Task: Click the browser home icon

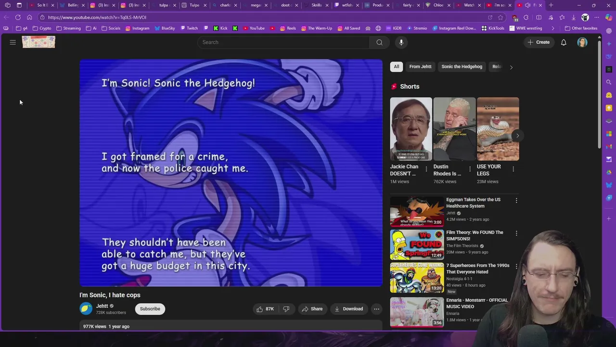Action: coord(29,17)
